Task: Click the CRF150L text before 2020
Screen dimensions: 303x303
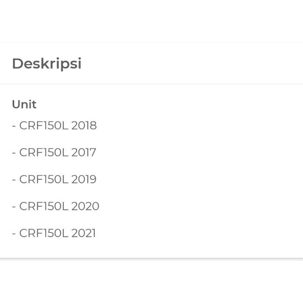Action: 43,206
